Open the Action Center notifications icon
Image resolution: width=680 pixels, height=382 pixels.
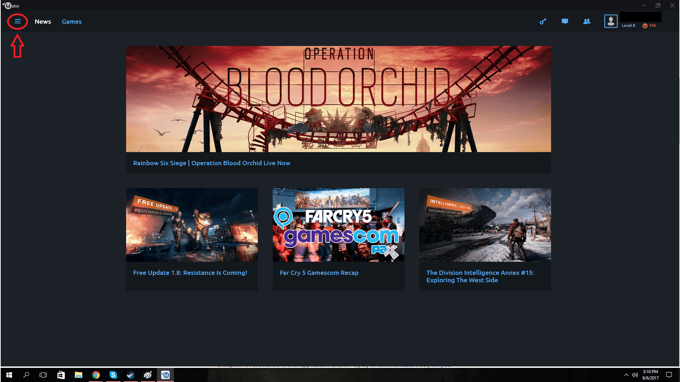pos(669,375)
